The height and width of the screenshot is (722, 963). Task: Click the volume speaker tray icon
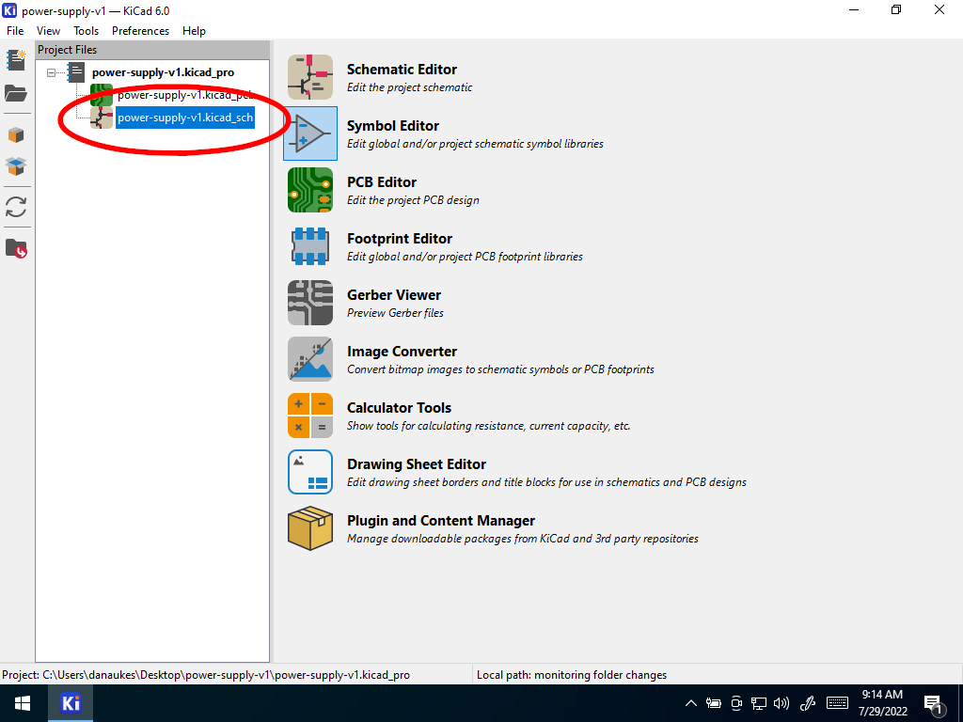tap(781, 703)
